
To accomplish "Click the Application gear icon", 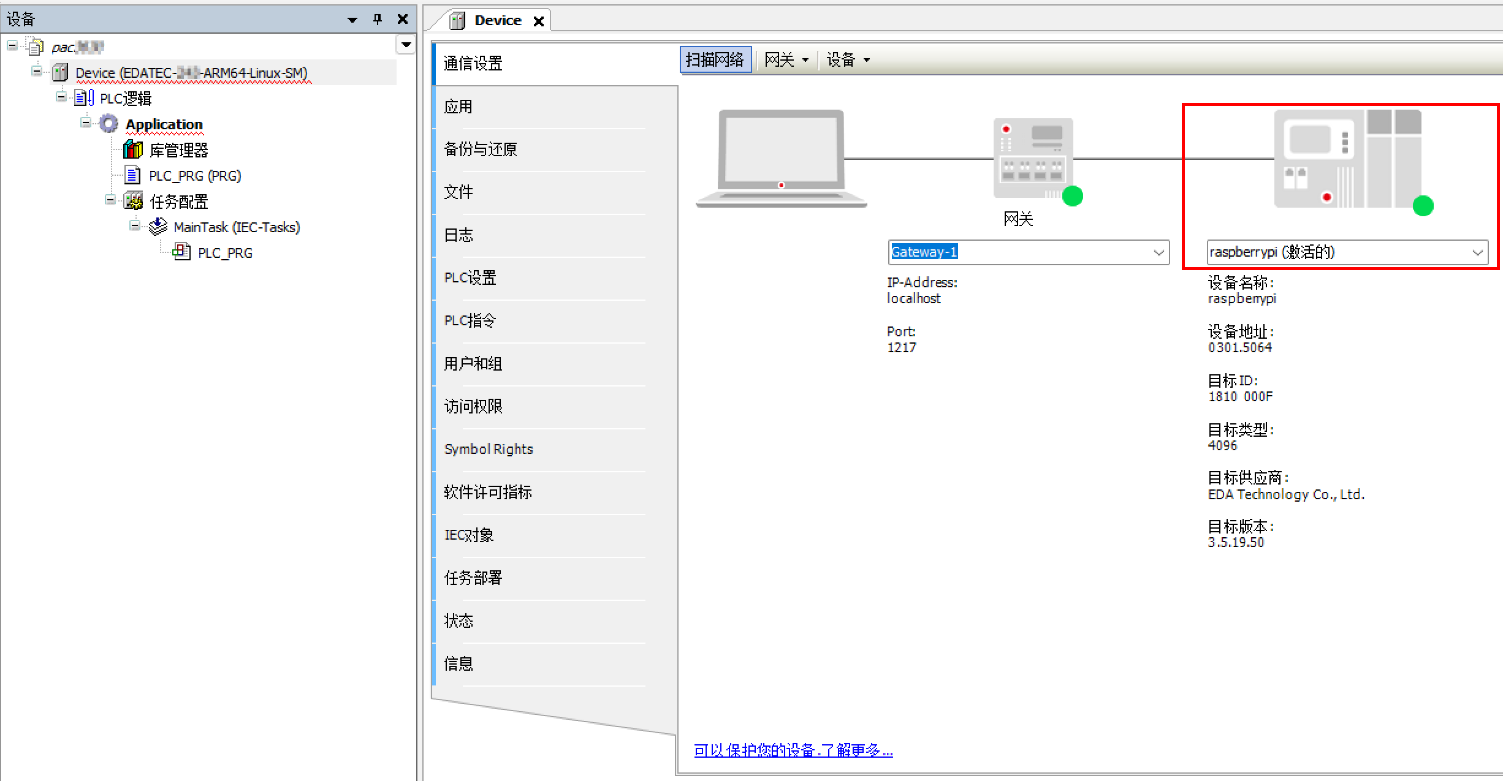I will pos(109,124).
